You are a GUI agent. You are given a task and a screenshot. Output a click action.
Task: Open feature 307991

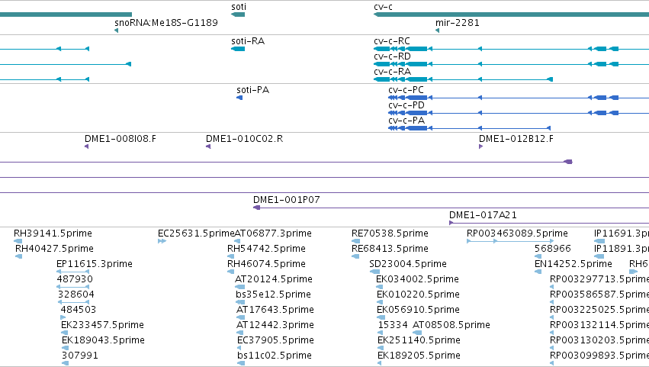pos(80,356)
